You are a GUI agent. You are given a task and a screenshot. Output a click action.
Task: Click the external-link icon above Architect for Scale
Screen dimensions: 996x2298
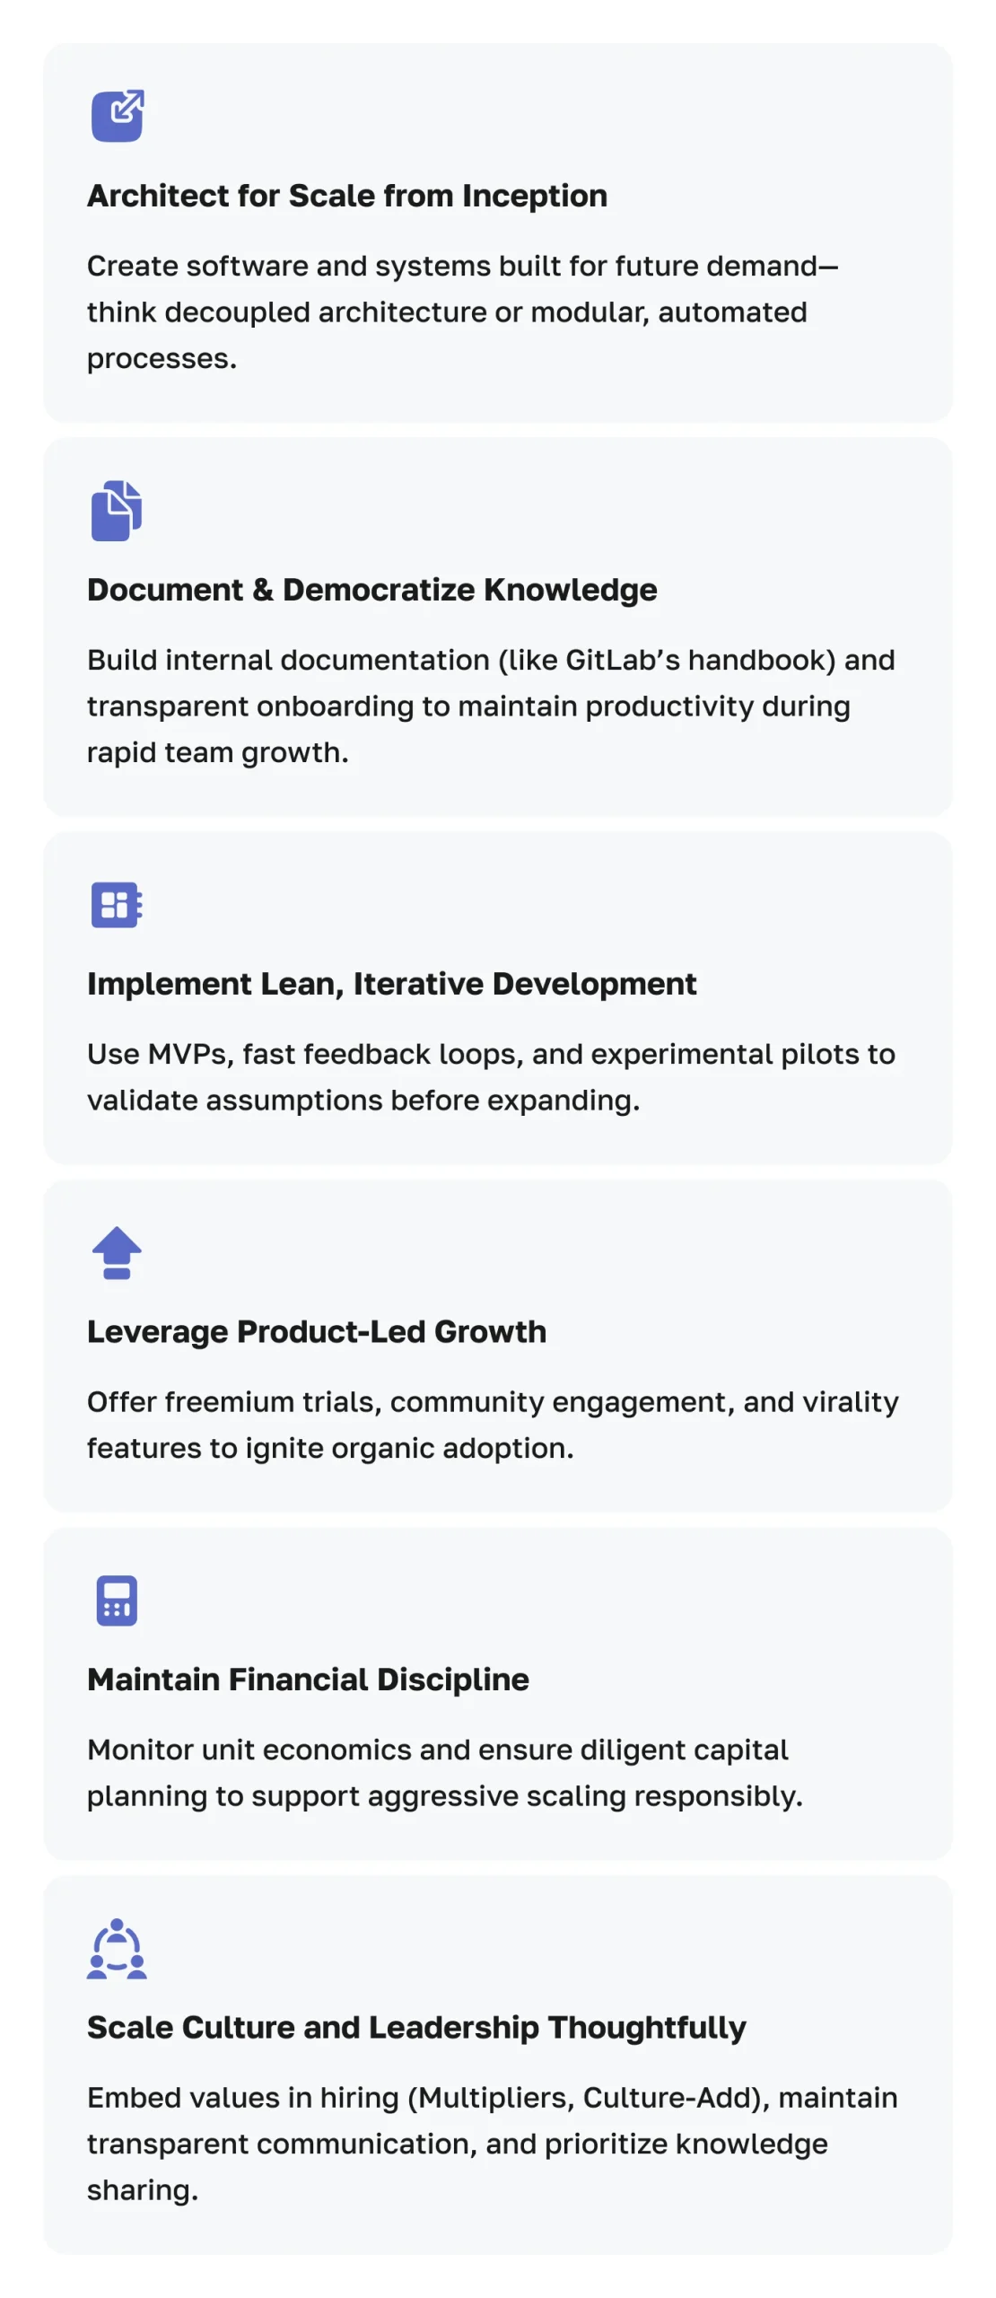118,116
